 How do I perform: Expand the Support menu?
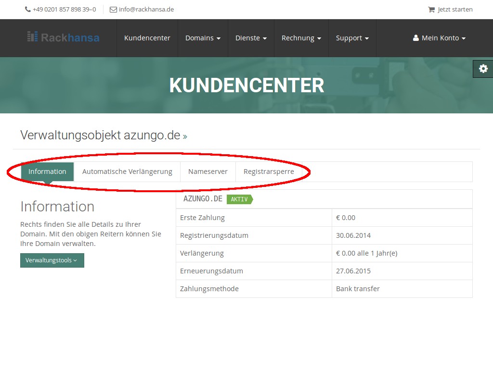[x=352, y=38]
